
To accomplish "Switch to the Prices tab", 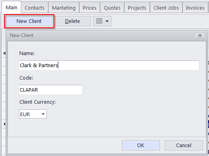I will (x=90, y=8).
